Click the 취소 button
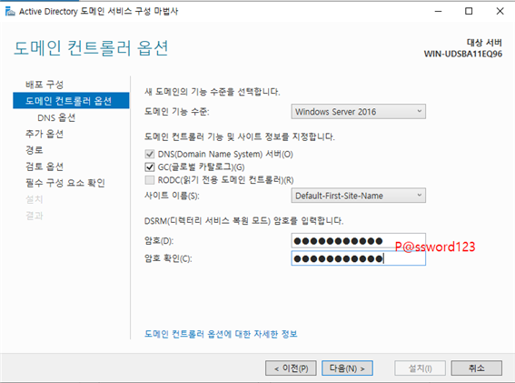515x383 pixels. 477,368
